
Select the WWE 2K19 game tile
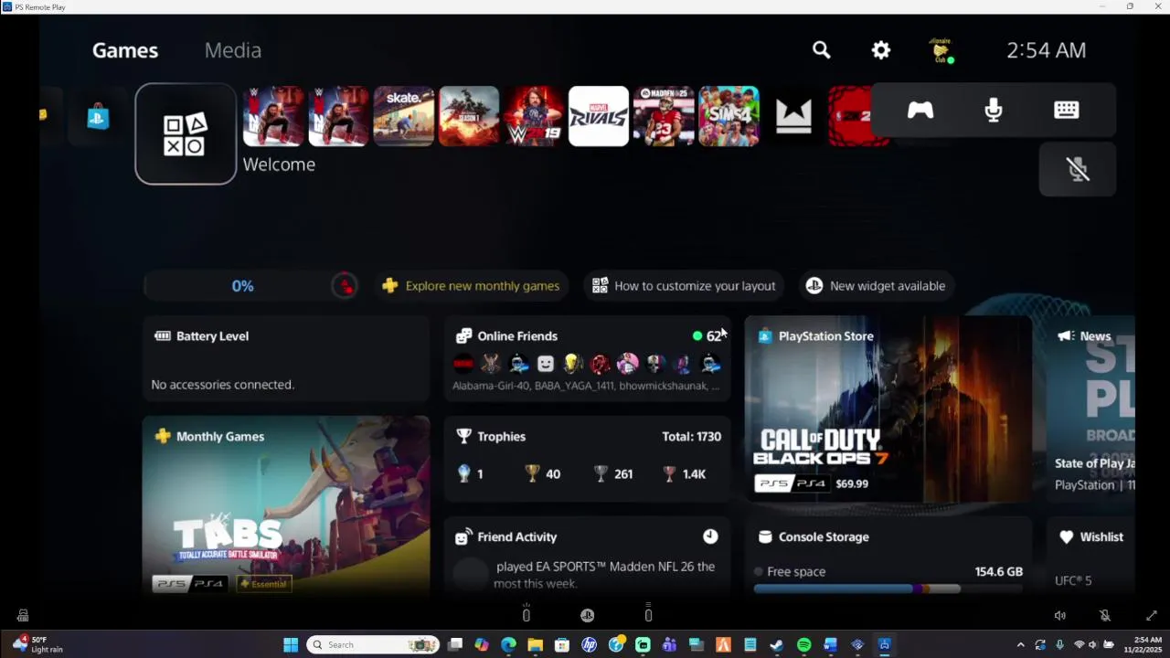(534, 116)
